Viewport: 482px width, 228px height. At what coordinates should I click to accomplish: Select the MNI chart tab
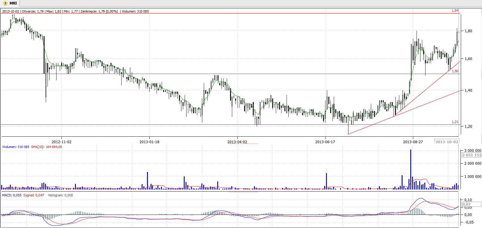coord(10,3)
